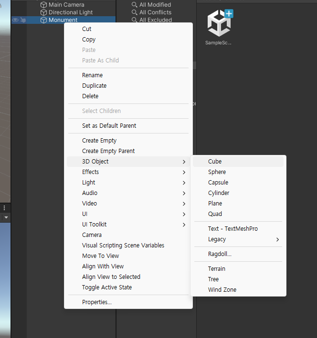Screen dimensions: 317x338
Task: Click the plus badge on SampleScene icon
Action: pos(229,13)
